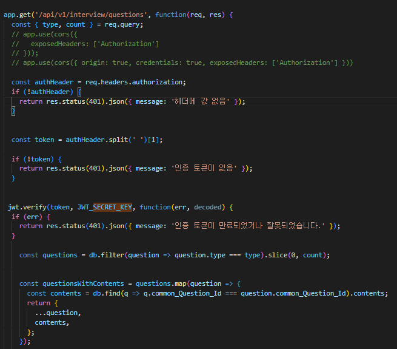Click 'function(req, res)' handler signature
Image resolution: width=397 pixels, height=349 pixels.
coord(190,15)
